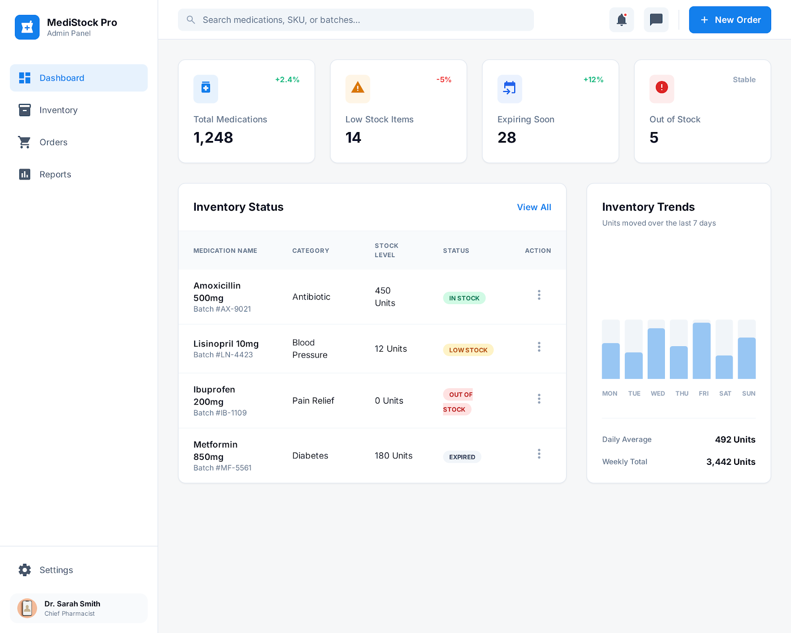Click the Low Stock warning triangle icon
The width and height of the screenshot is (791, 633).
[357, 89]
